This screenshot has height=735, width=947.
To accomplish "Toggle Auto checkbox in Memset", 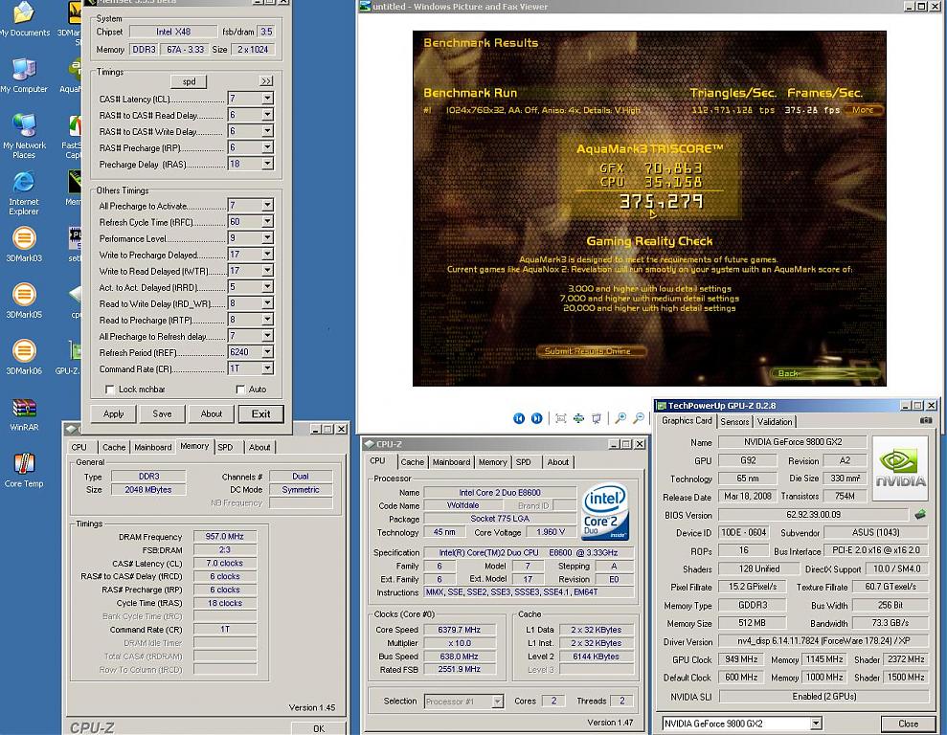I will point(240,390).
